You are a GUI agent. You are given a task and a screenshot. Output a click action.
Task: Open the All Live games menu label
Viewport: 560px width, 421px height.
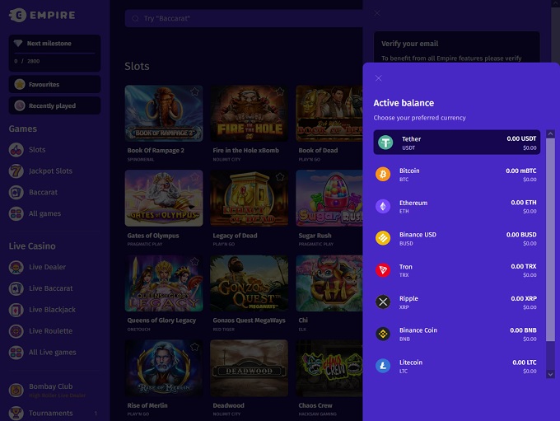[x=53, y=353]
